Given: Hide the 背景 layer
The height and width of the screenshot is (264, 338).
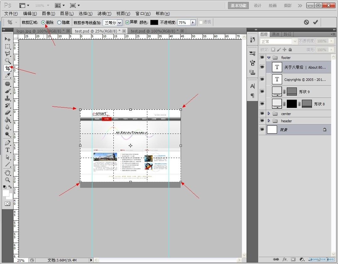Looking at the screenshot, I should (x=262, y=129).
